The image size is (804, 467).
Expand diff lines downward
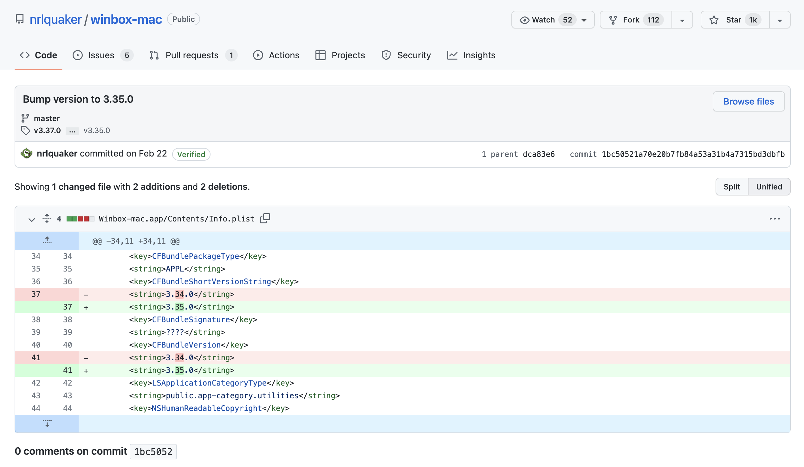47,423
